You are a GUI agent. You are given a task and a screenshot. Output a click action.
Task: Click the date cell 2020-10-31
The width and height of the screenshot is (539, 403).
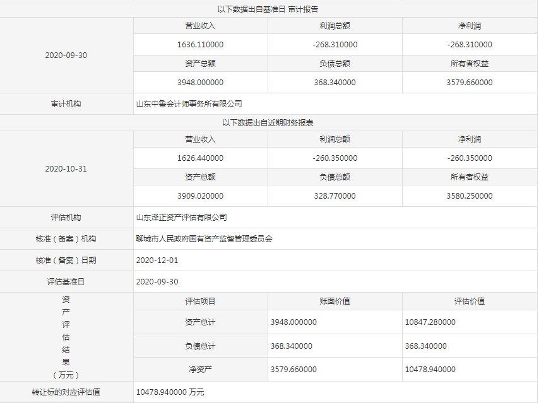tap(66, 169)
